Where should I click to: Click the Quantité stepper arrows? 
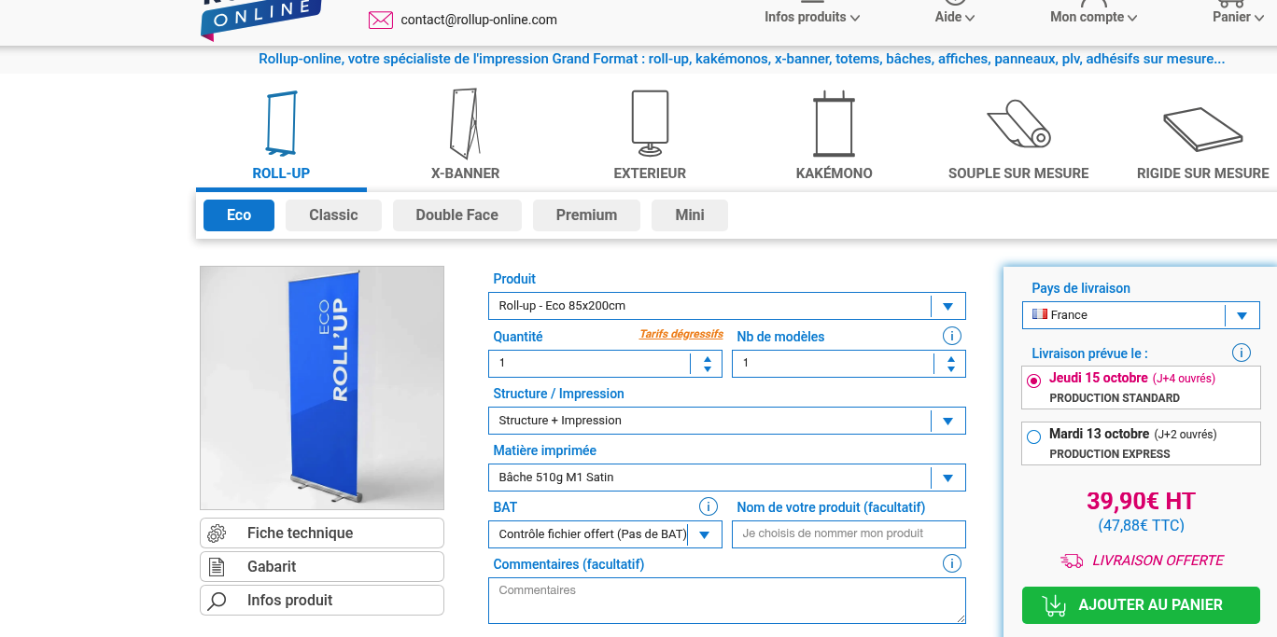pyautogui.click(x=708, y=364)
